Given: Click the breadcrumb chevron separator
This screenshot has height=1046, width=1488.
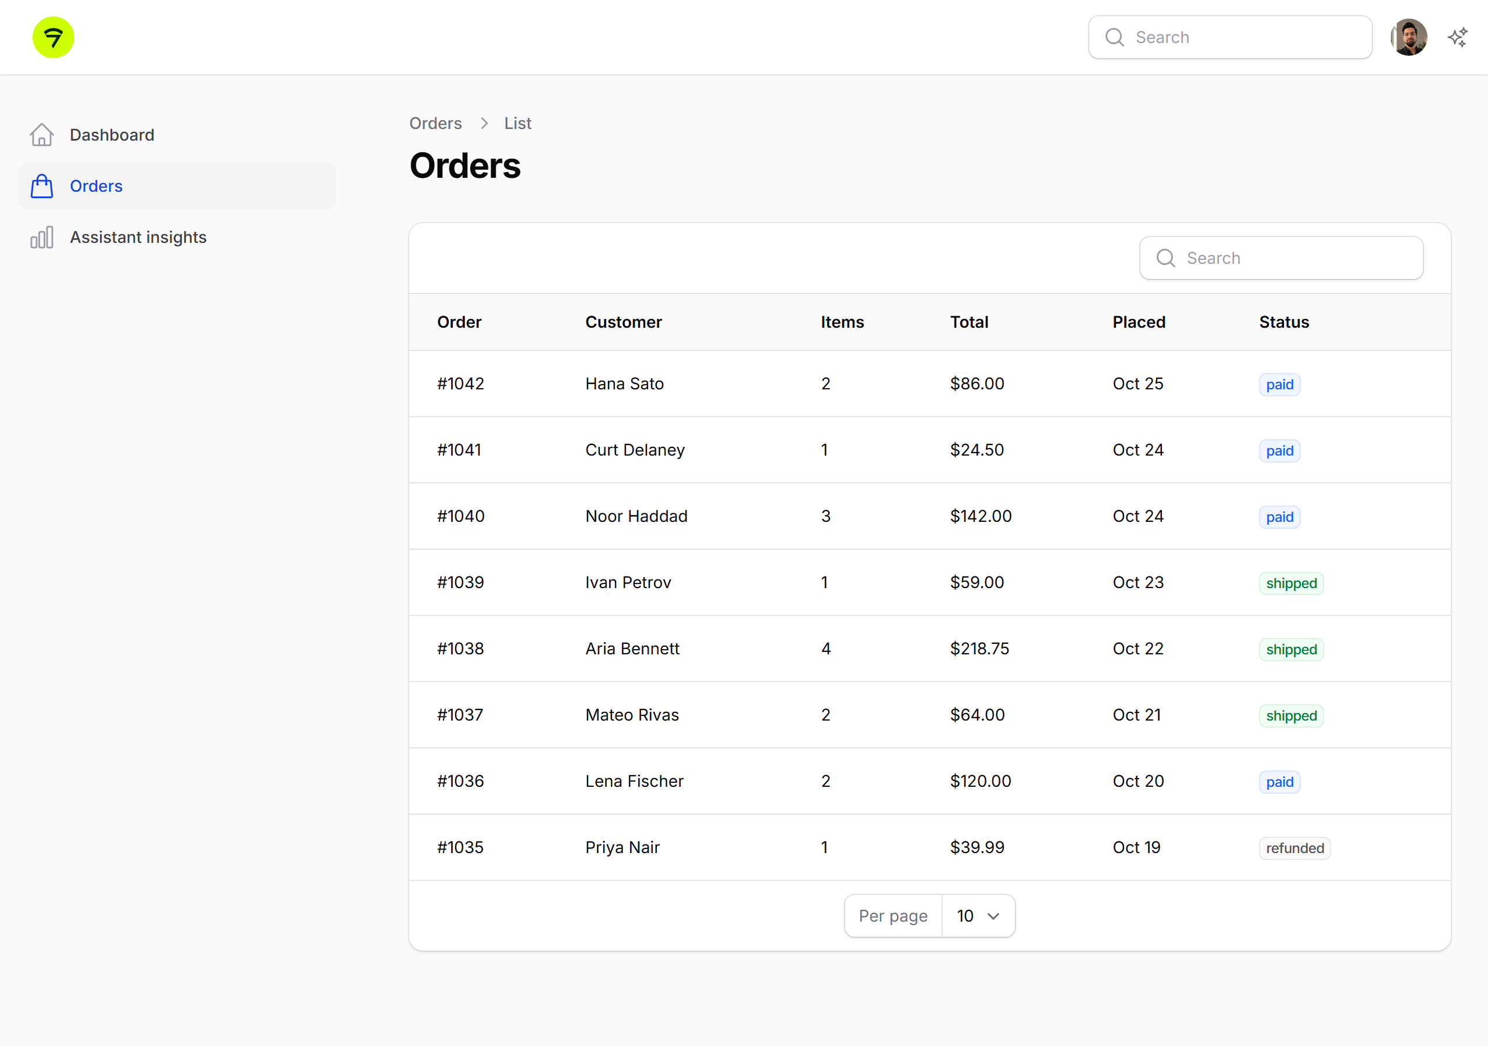Looking at the screenshot, I should [484, 123].
